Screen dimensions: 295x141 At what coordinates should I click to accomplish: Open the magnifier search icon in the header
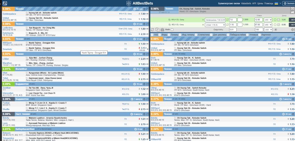(x=5, y=3)
